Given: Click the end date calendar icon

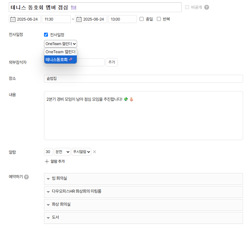Looking at the screenshot, I should pyautogui.click(x=79, y=19).
